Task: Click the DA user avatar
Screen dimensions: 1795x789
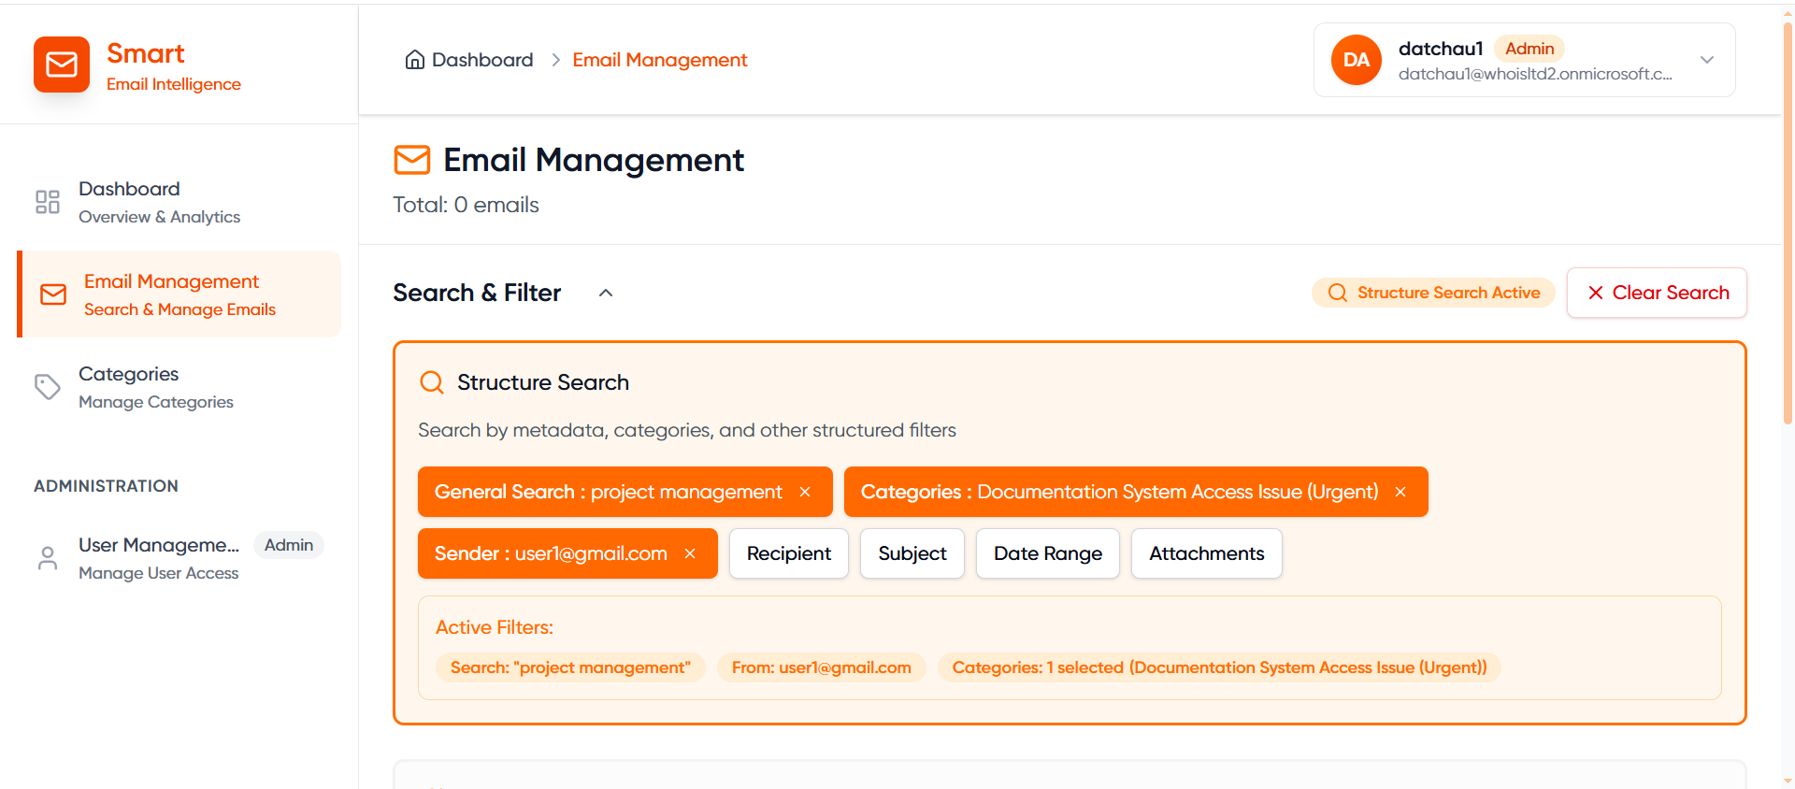Action: [1356, 60]
